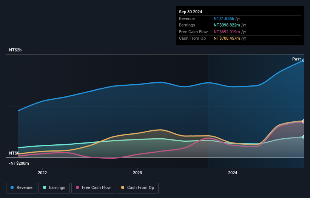Click the Revenue row label in tooltip
Image resolution: width=310 pixels, height=198 pixels.
click(187, 19)
